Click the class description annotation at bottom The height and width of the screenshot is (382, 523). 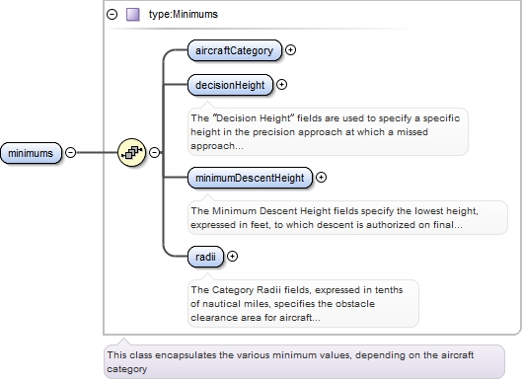click(x=304, y=361)
